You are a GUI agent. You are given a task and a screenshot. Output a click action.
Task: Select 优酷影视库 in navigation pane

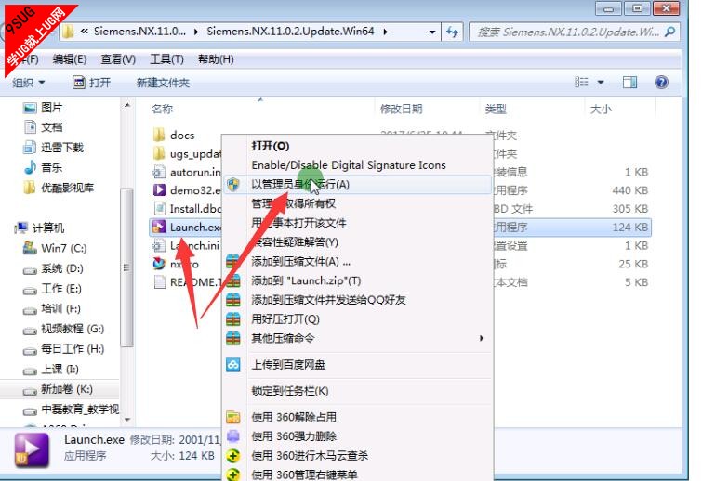pyautogui.click(x=59, y=188)
